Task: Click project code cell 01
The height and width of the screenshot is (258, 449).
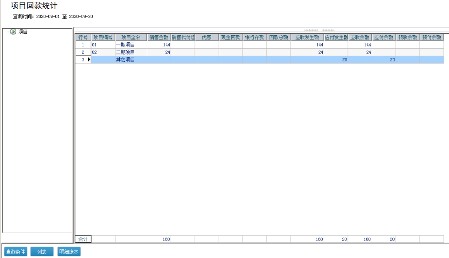Action: (x=103, y=44)
